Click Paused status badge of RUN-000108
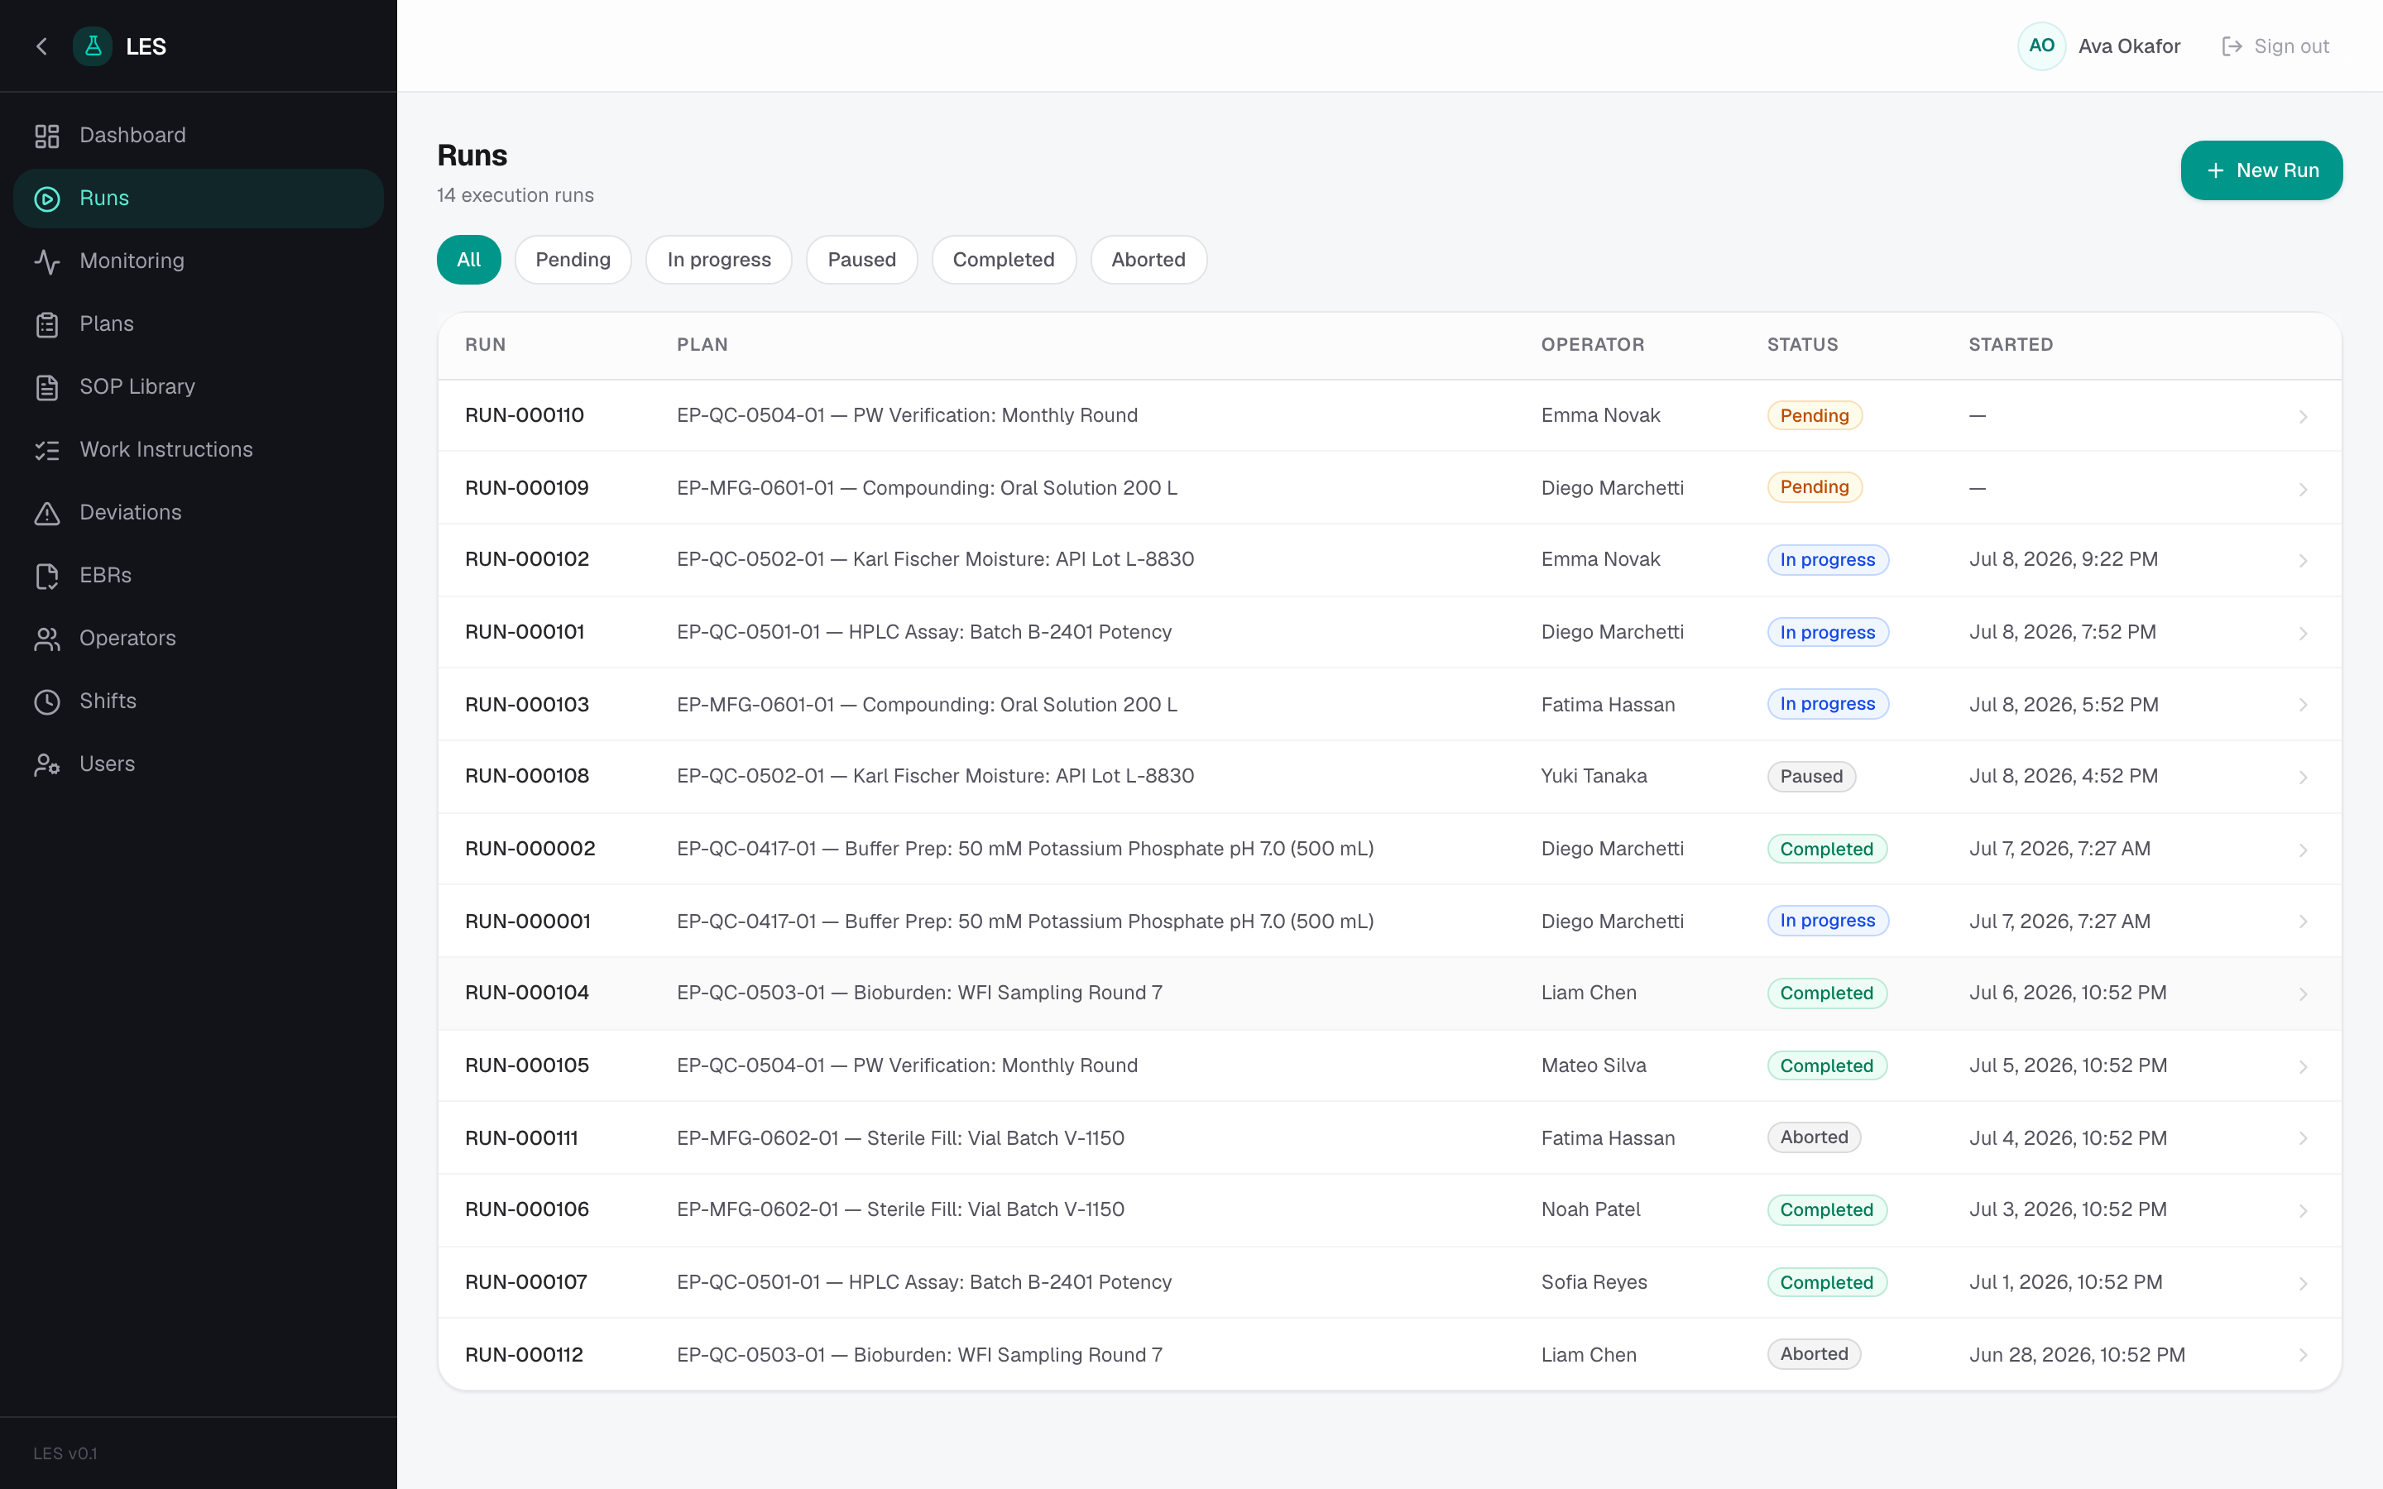This screenshot has height=1489, width=2383. coord(1811,776)
